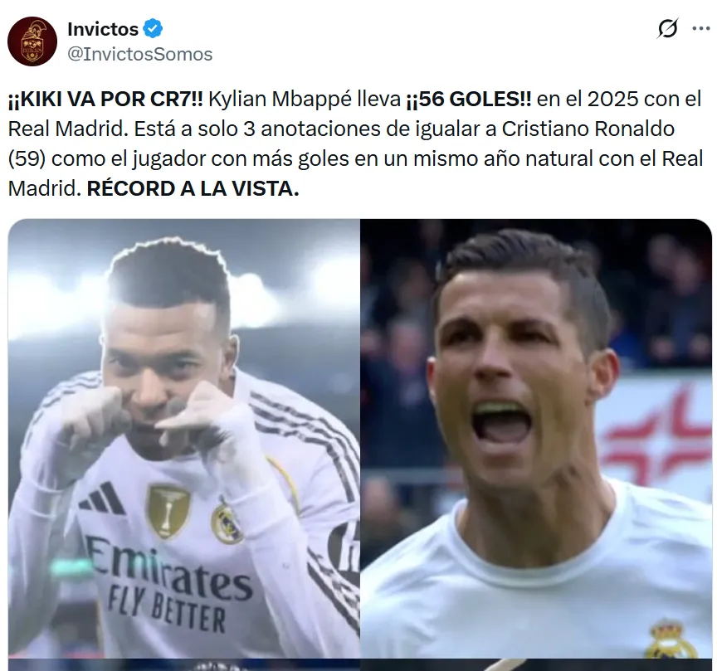The image size is (717, 671).
Task: Open the three-dot more options menu
Action: pos(700,29)
